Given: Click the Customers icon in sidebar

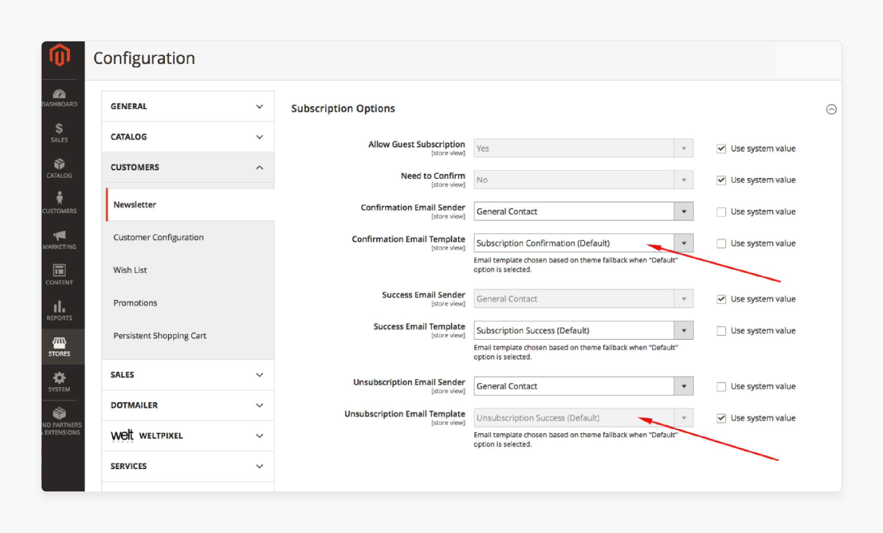Looking at the screenshot, I should [x=60, y=202].
